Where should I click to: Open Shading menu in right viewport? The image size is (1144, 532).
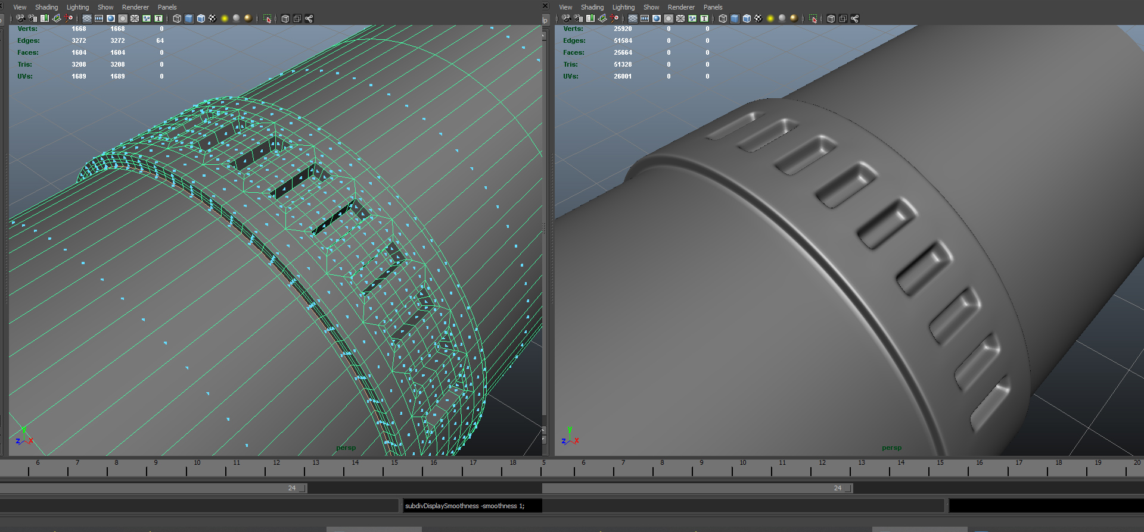coord(592,7)
